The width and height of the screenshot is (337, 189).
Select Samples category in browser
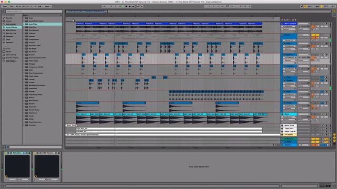coord(12,43)
